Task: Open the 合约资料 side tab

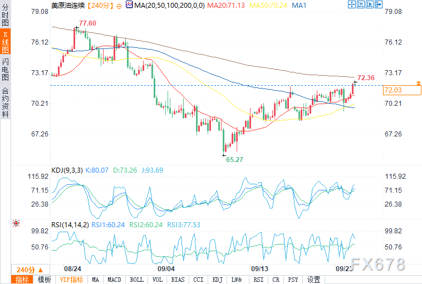Action: pos(5,102)
